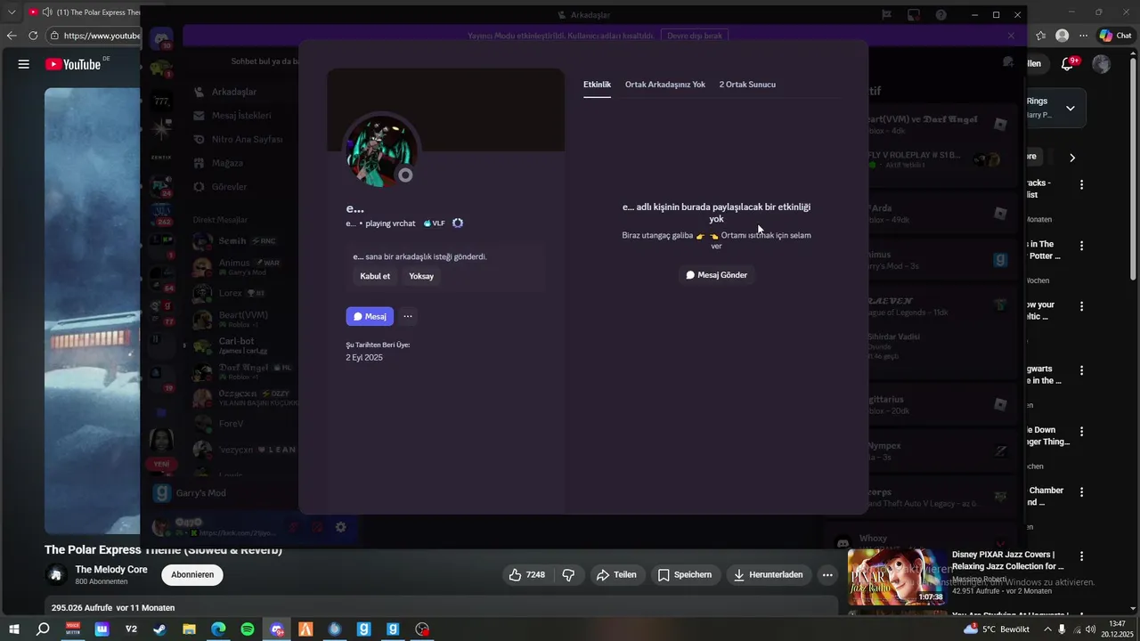1140x641 pixels.
Task: Reload the browser page
Action: click(33, 36)
